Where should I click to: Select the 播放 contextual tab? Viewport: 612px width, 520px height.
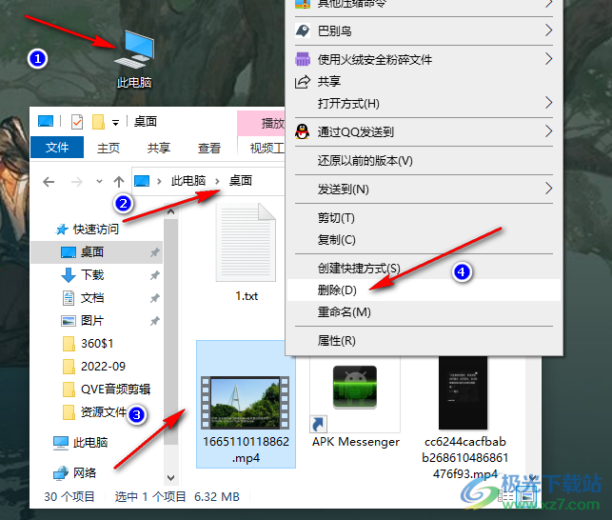(x=261, y=124)
